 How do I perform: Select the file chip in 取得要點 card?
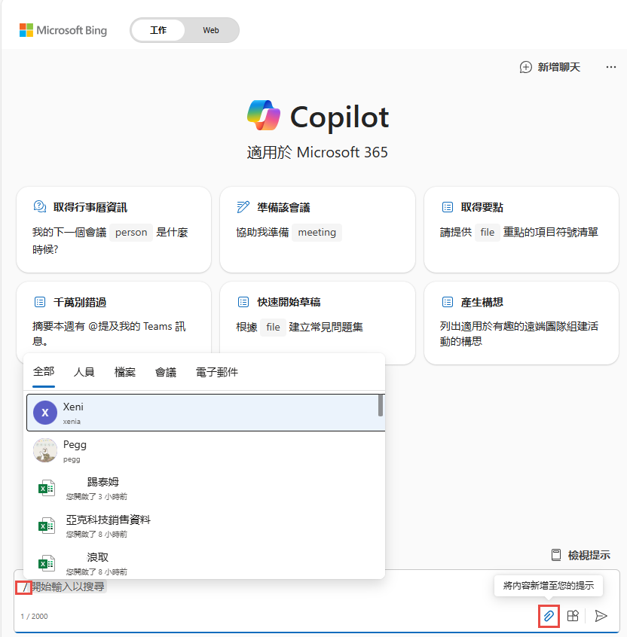(x=487, y=233)
